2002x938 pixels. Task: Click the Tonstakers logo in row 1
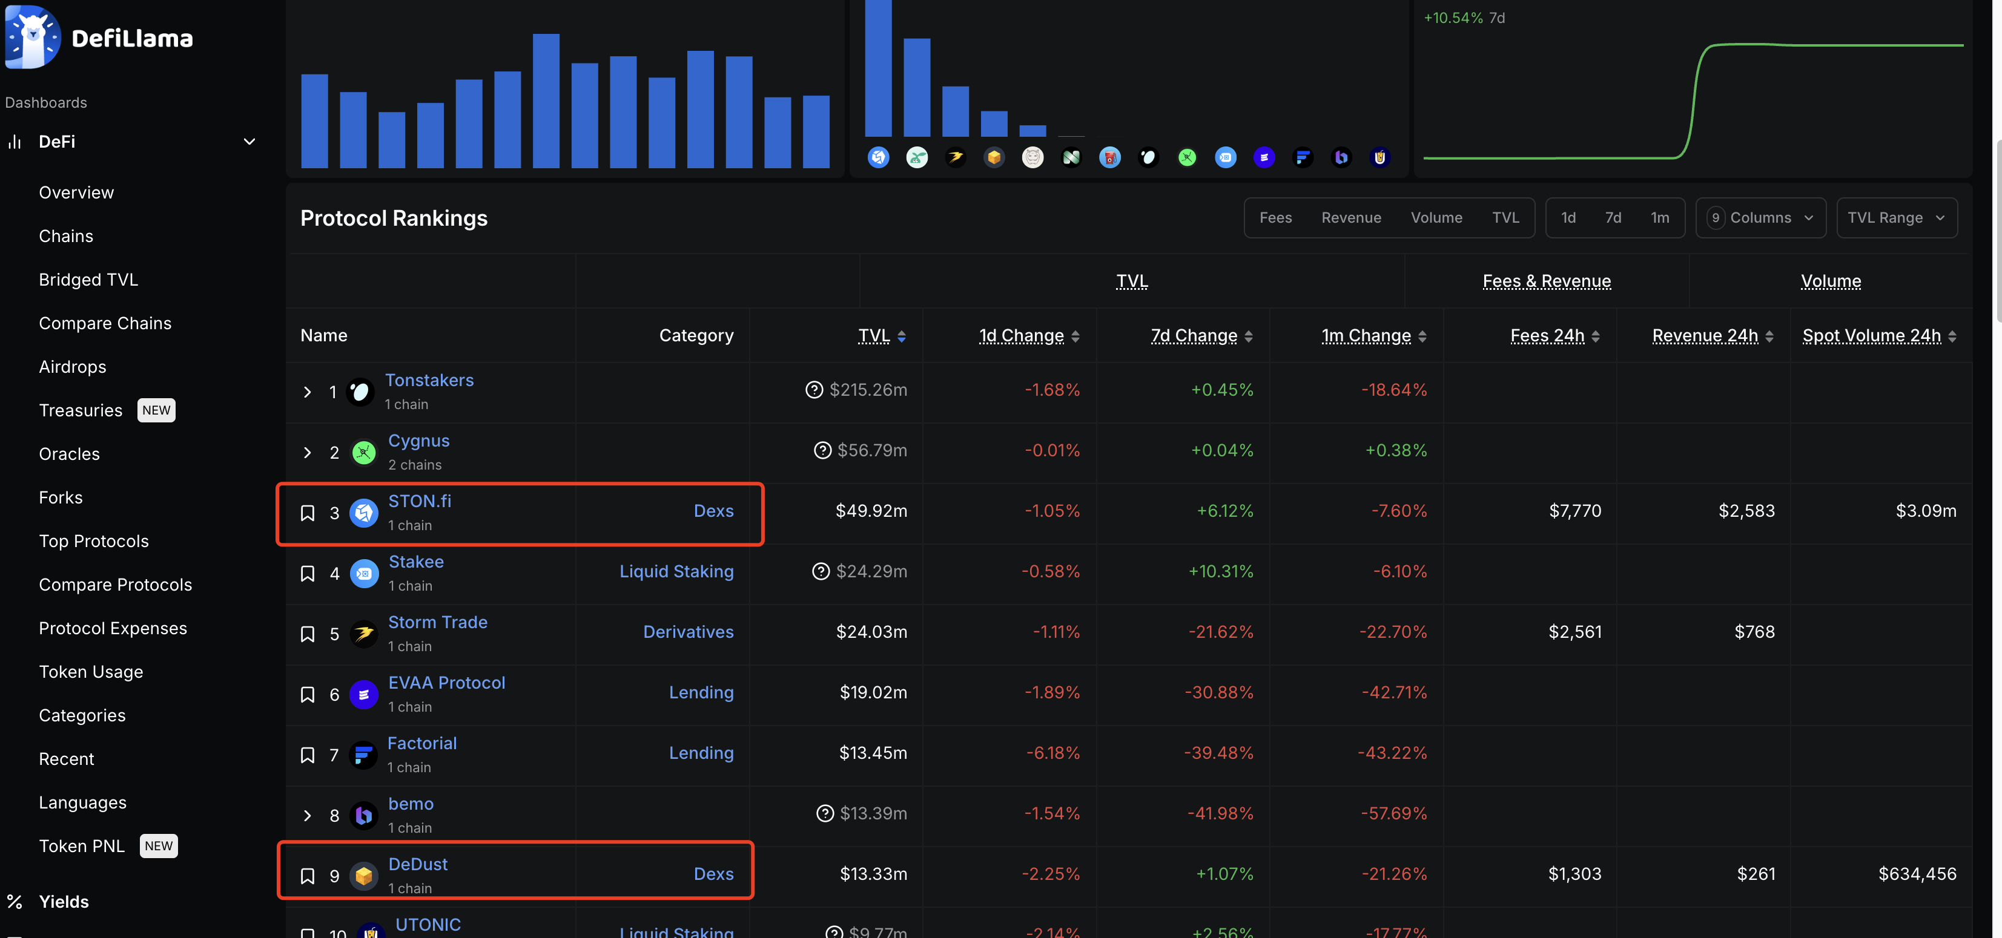pyautogui.click(x=360, y=392)
